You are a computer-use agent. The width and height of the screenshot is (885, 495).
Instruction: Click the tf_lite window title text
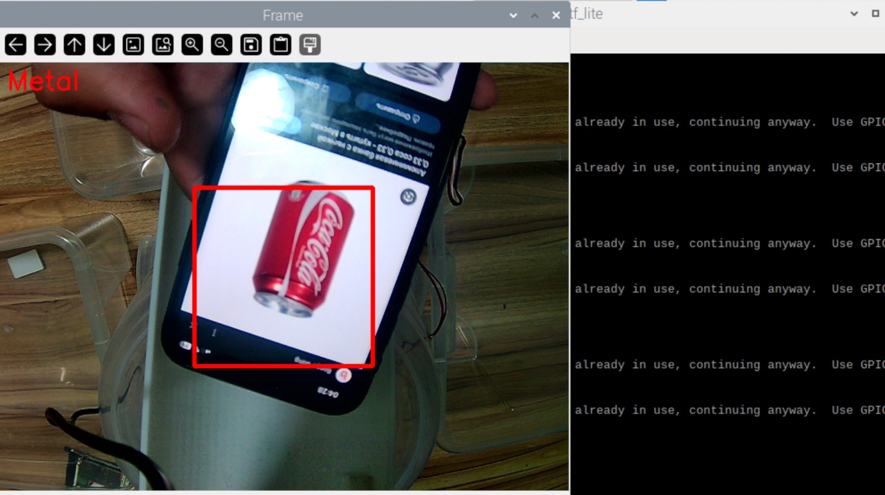[587, 14]
